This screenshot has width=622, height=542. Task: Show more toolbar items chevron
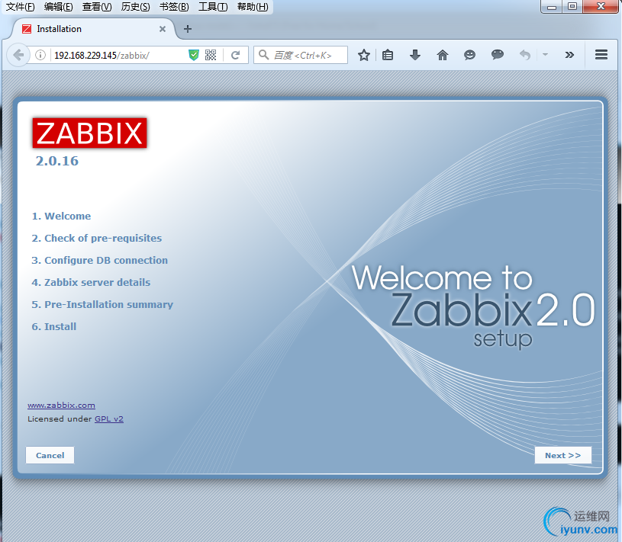569,55
